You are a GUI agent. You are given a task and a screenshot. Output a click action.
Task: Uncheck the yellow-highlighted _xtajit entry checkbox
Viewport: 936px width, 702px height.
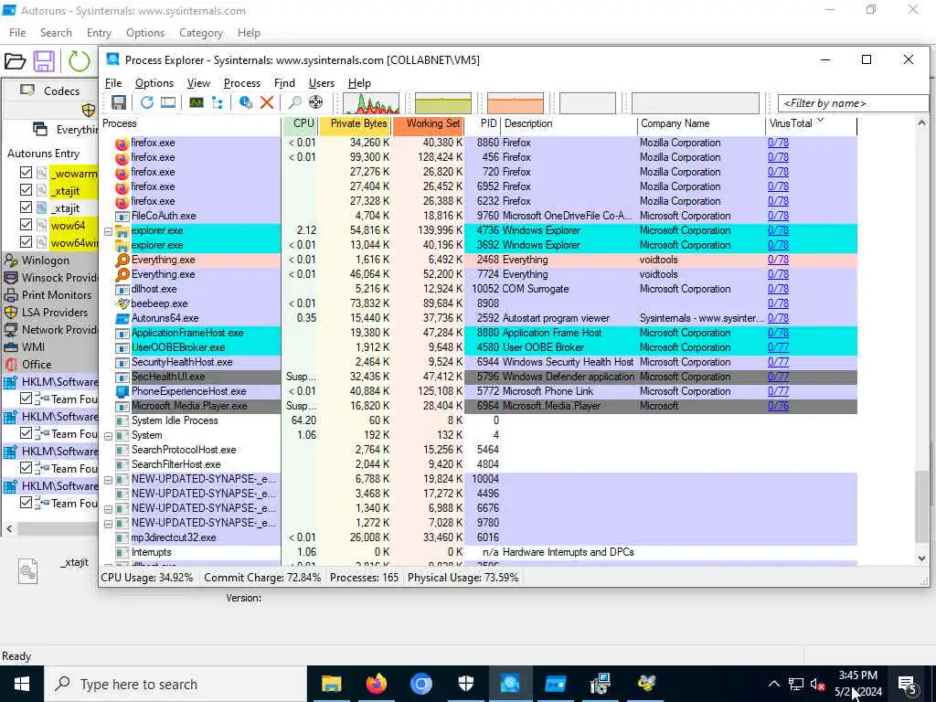[26, 190]
